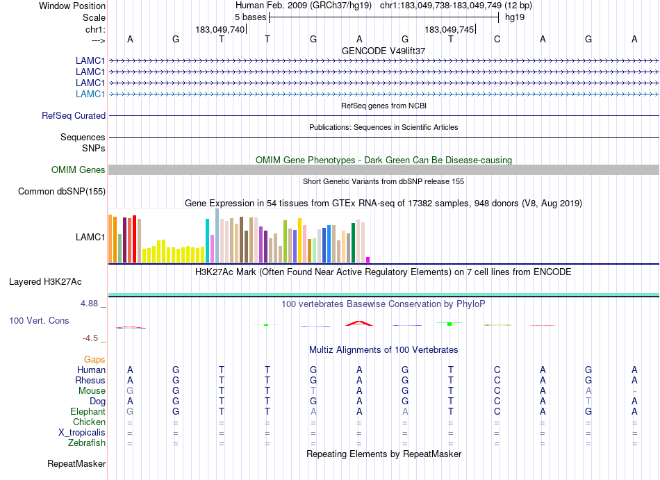Click the RefSeq Curated track label

pos(73,116)
